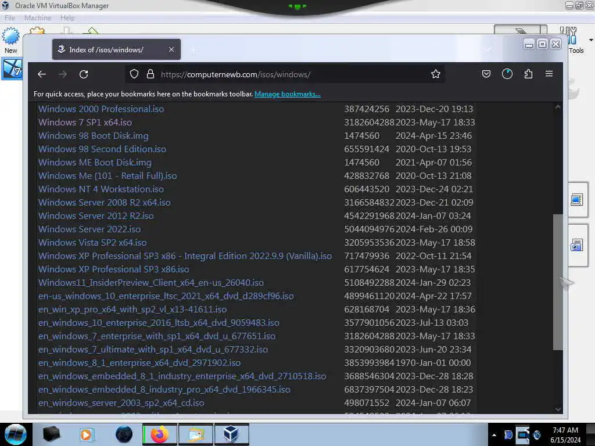This screenshot has width=595, height=446.
Task: Open en_windows_server_2003_sp2_x64_cd.iso
Action: [121, 403]
